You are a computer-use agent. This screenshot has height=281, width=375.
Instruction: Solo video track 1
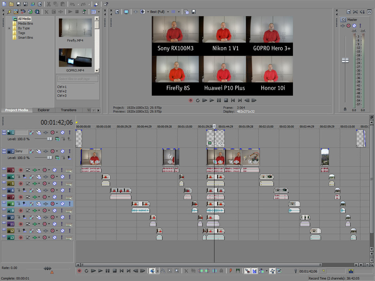pos(70,133)
